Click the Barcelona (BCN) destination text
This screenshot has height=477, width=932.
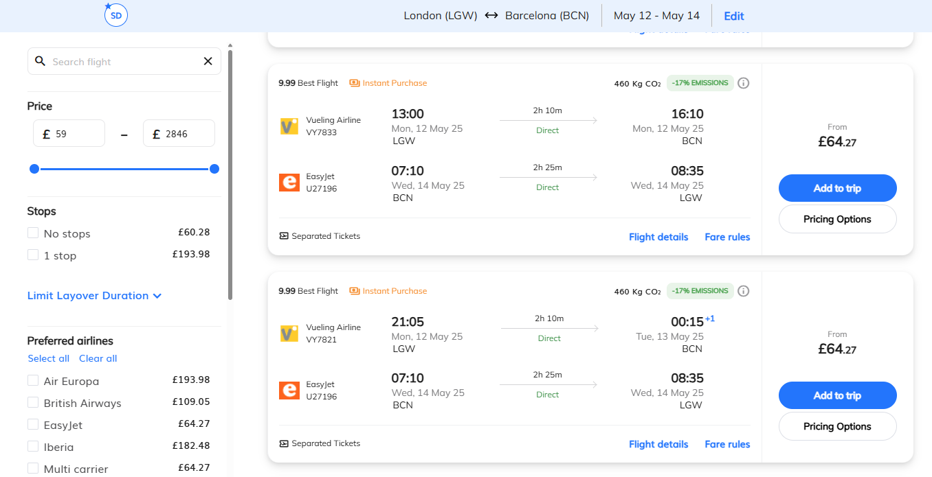(547, 16)
